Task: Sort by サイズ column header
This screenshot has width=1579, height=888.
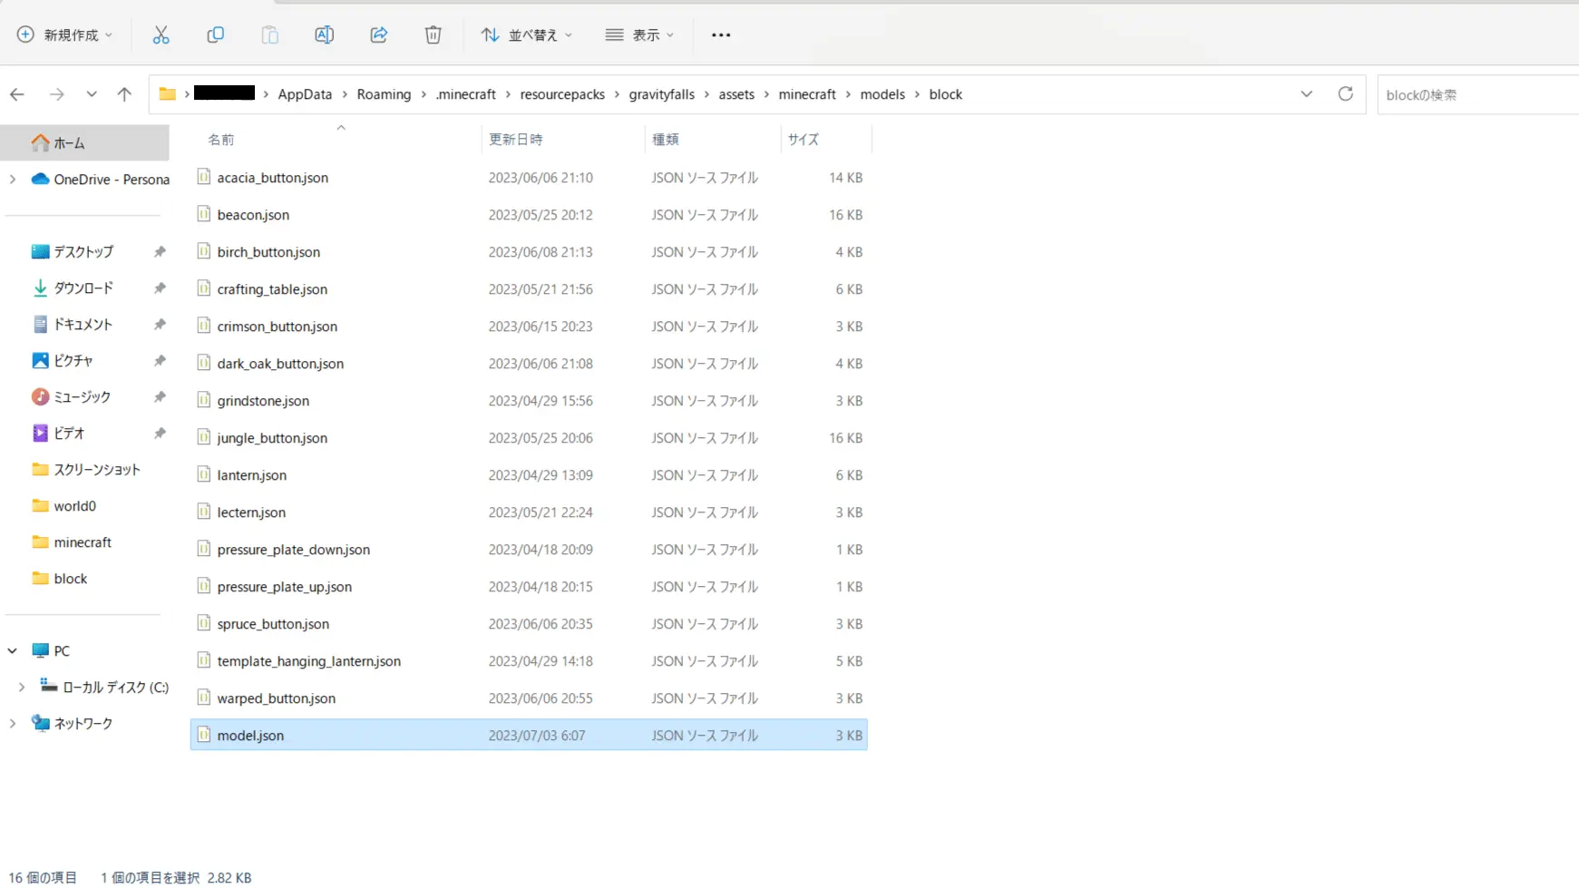Action: [x=803, y=139]
